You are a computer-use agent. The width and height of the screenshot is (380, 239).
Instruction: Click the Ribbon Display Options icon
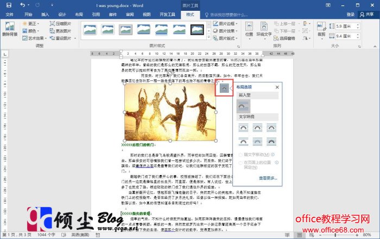coord(328,5)
